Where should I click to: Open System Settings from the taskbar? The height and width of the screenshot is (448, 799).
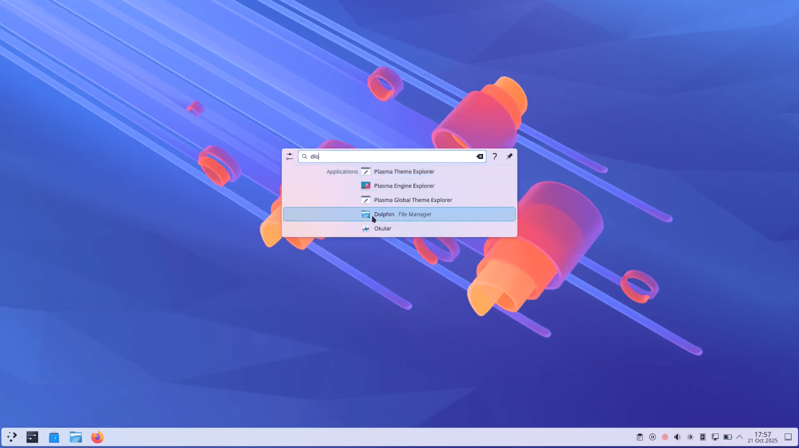[33, 437]
